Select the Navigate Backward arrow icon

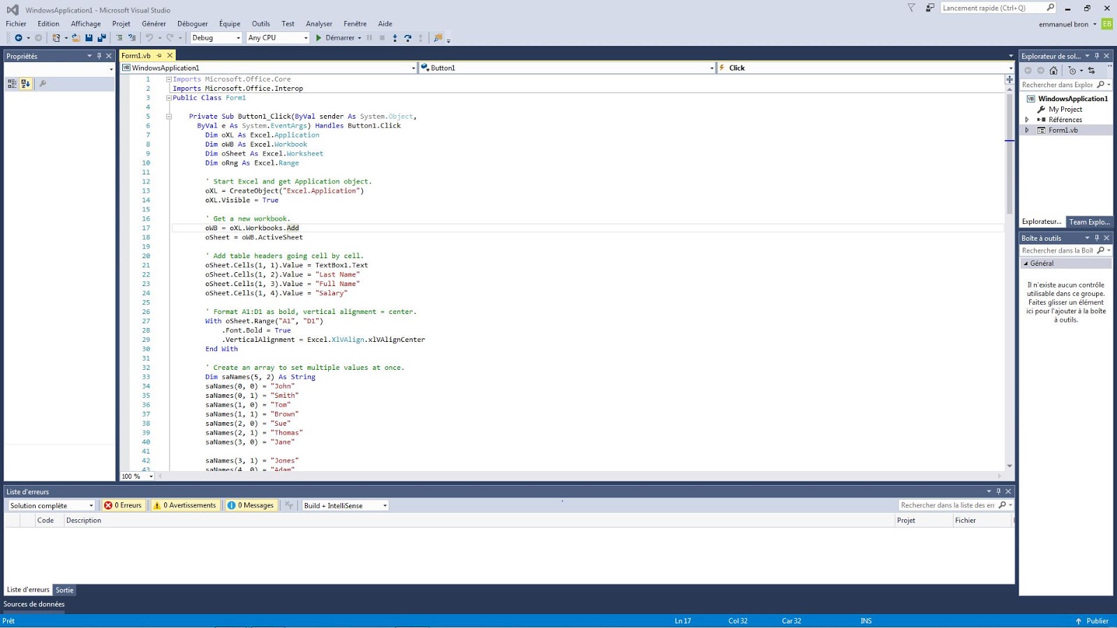click(18, 38)
